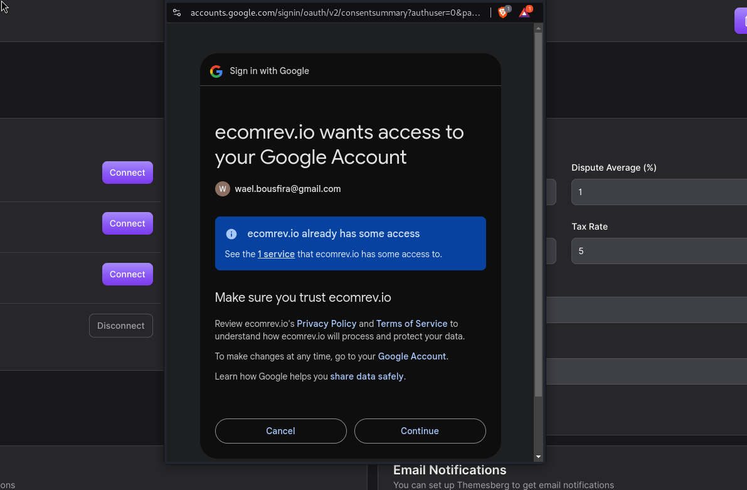
Task: Open the share data safely link
Action: coord(367,376)
